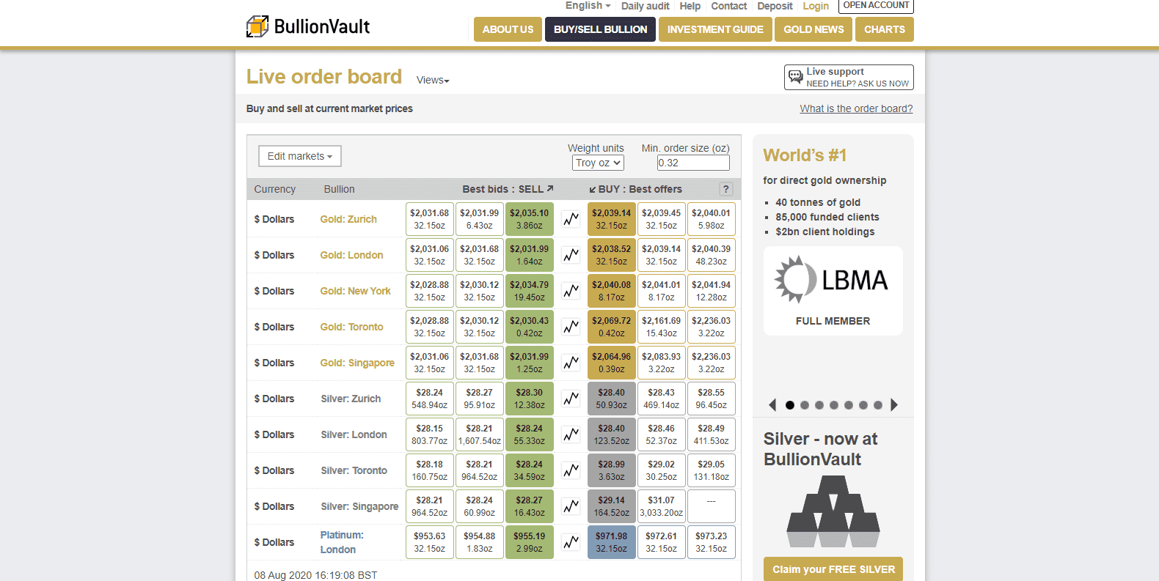Image resolution: width=1159 pixels, height=581 pixels.
Task: Click the Contact link
Action: coord(728,6)
